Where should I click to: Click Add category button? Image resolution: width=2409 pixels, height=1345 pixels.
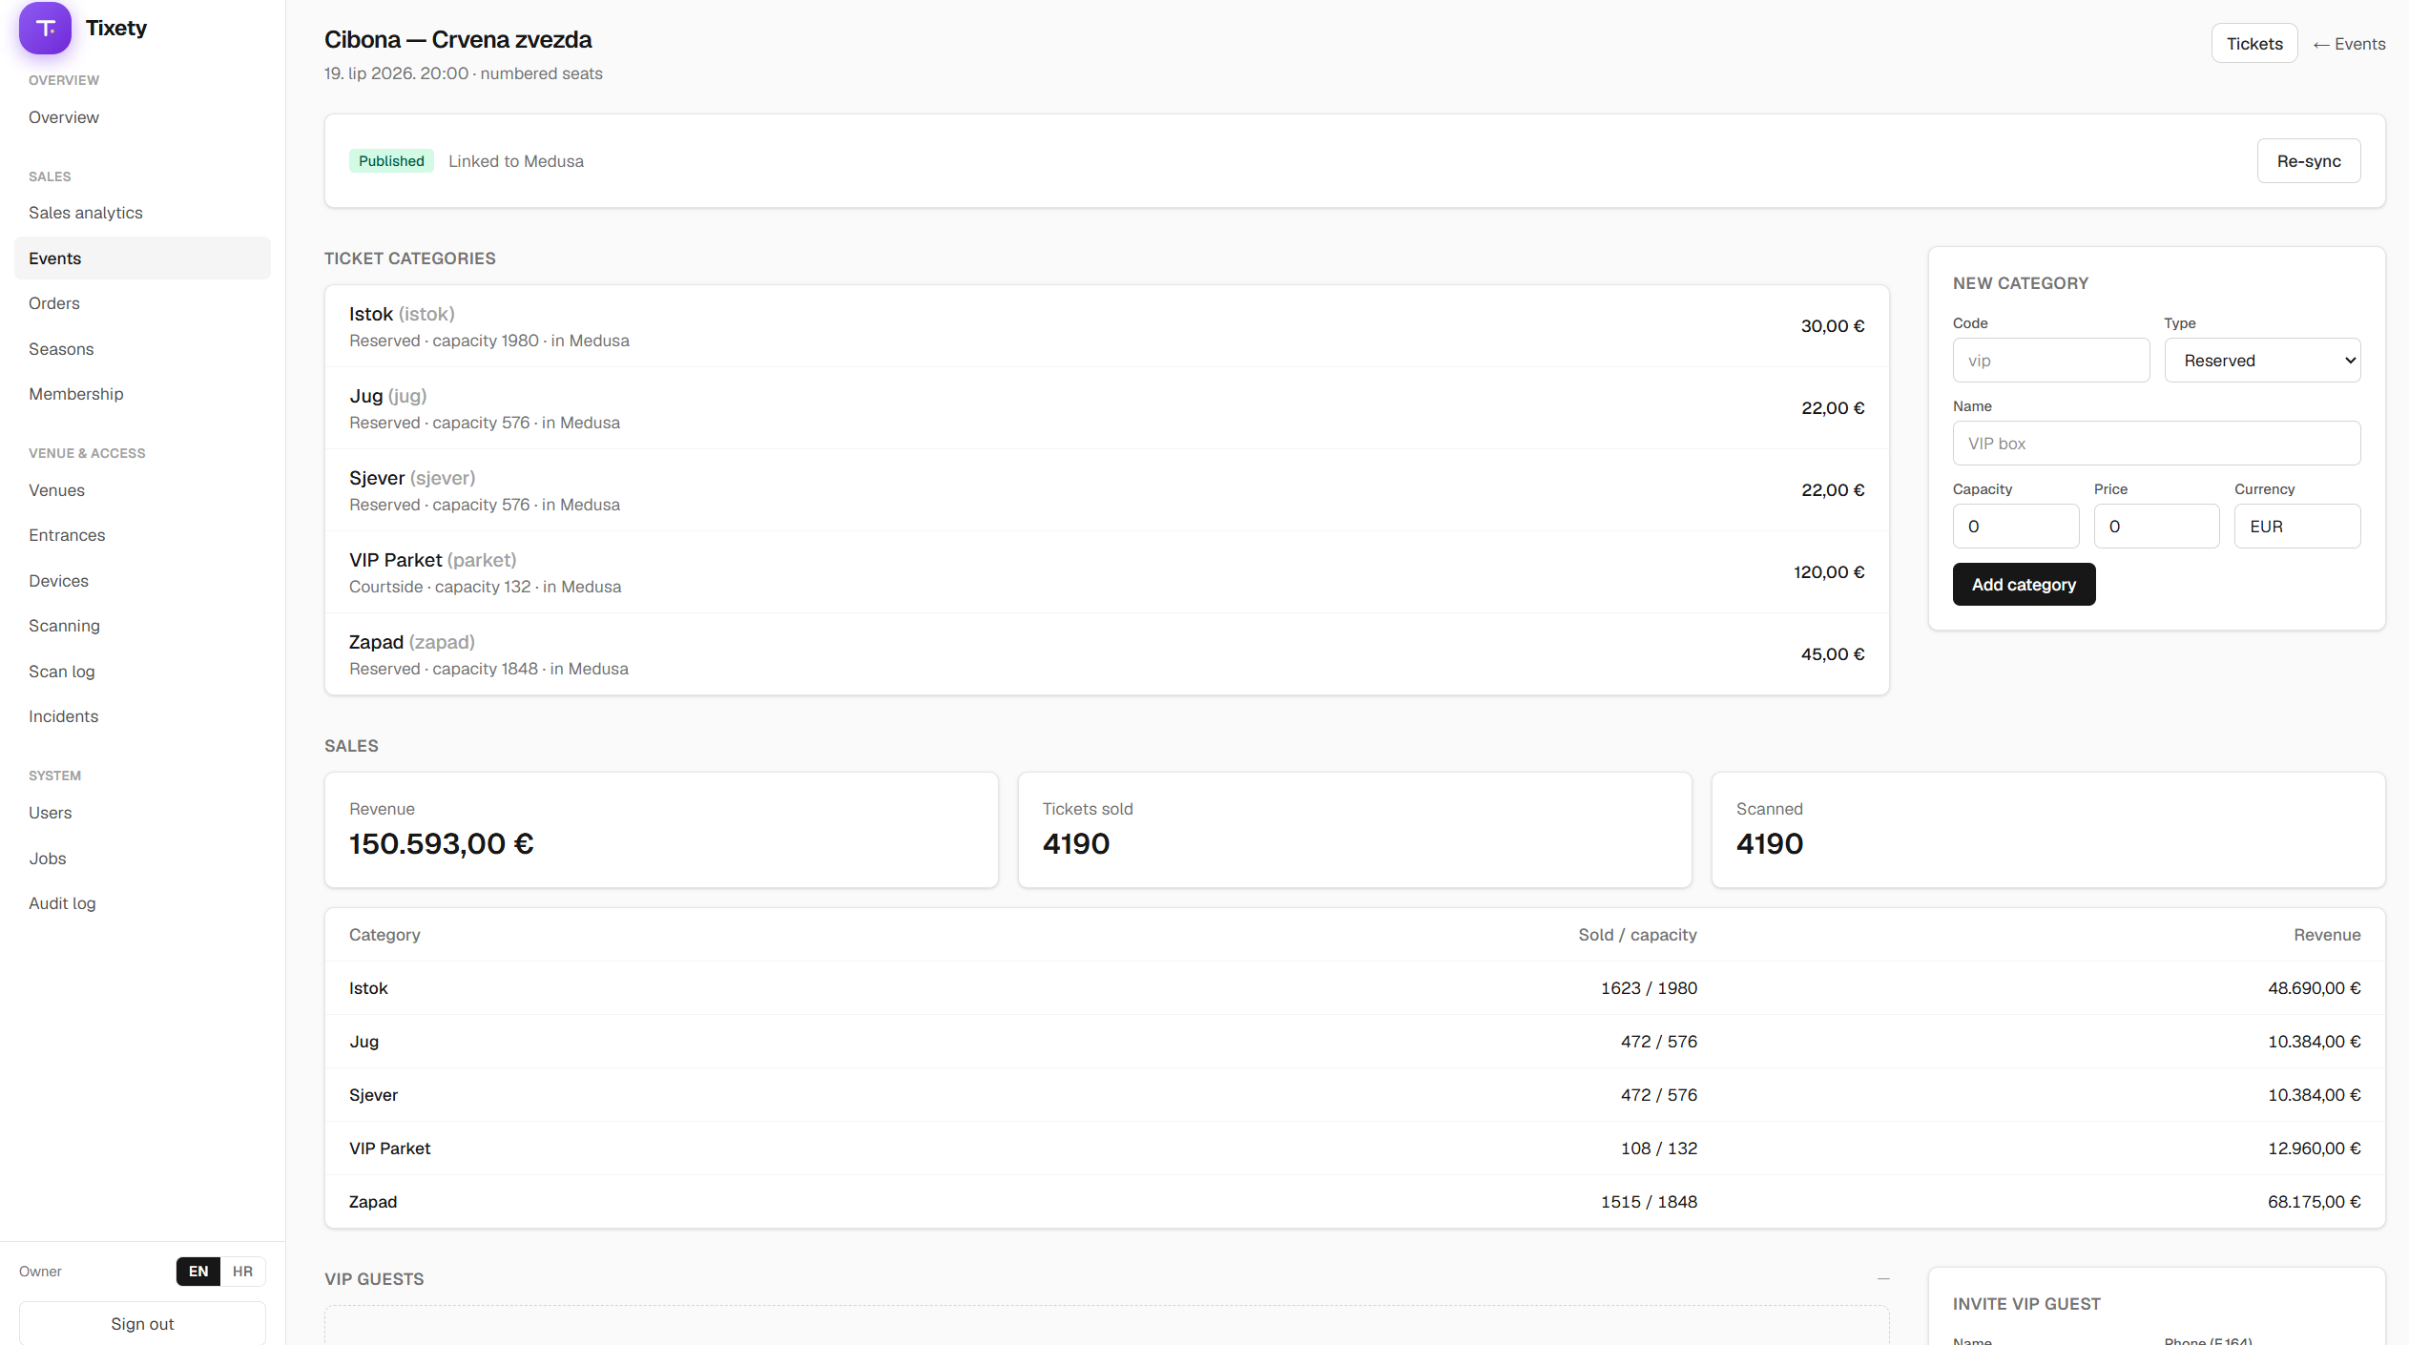tap(2025, 585)
